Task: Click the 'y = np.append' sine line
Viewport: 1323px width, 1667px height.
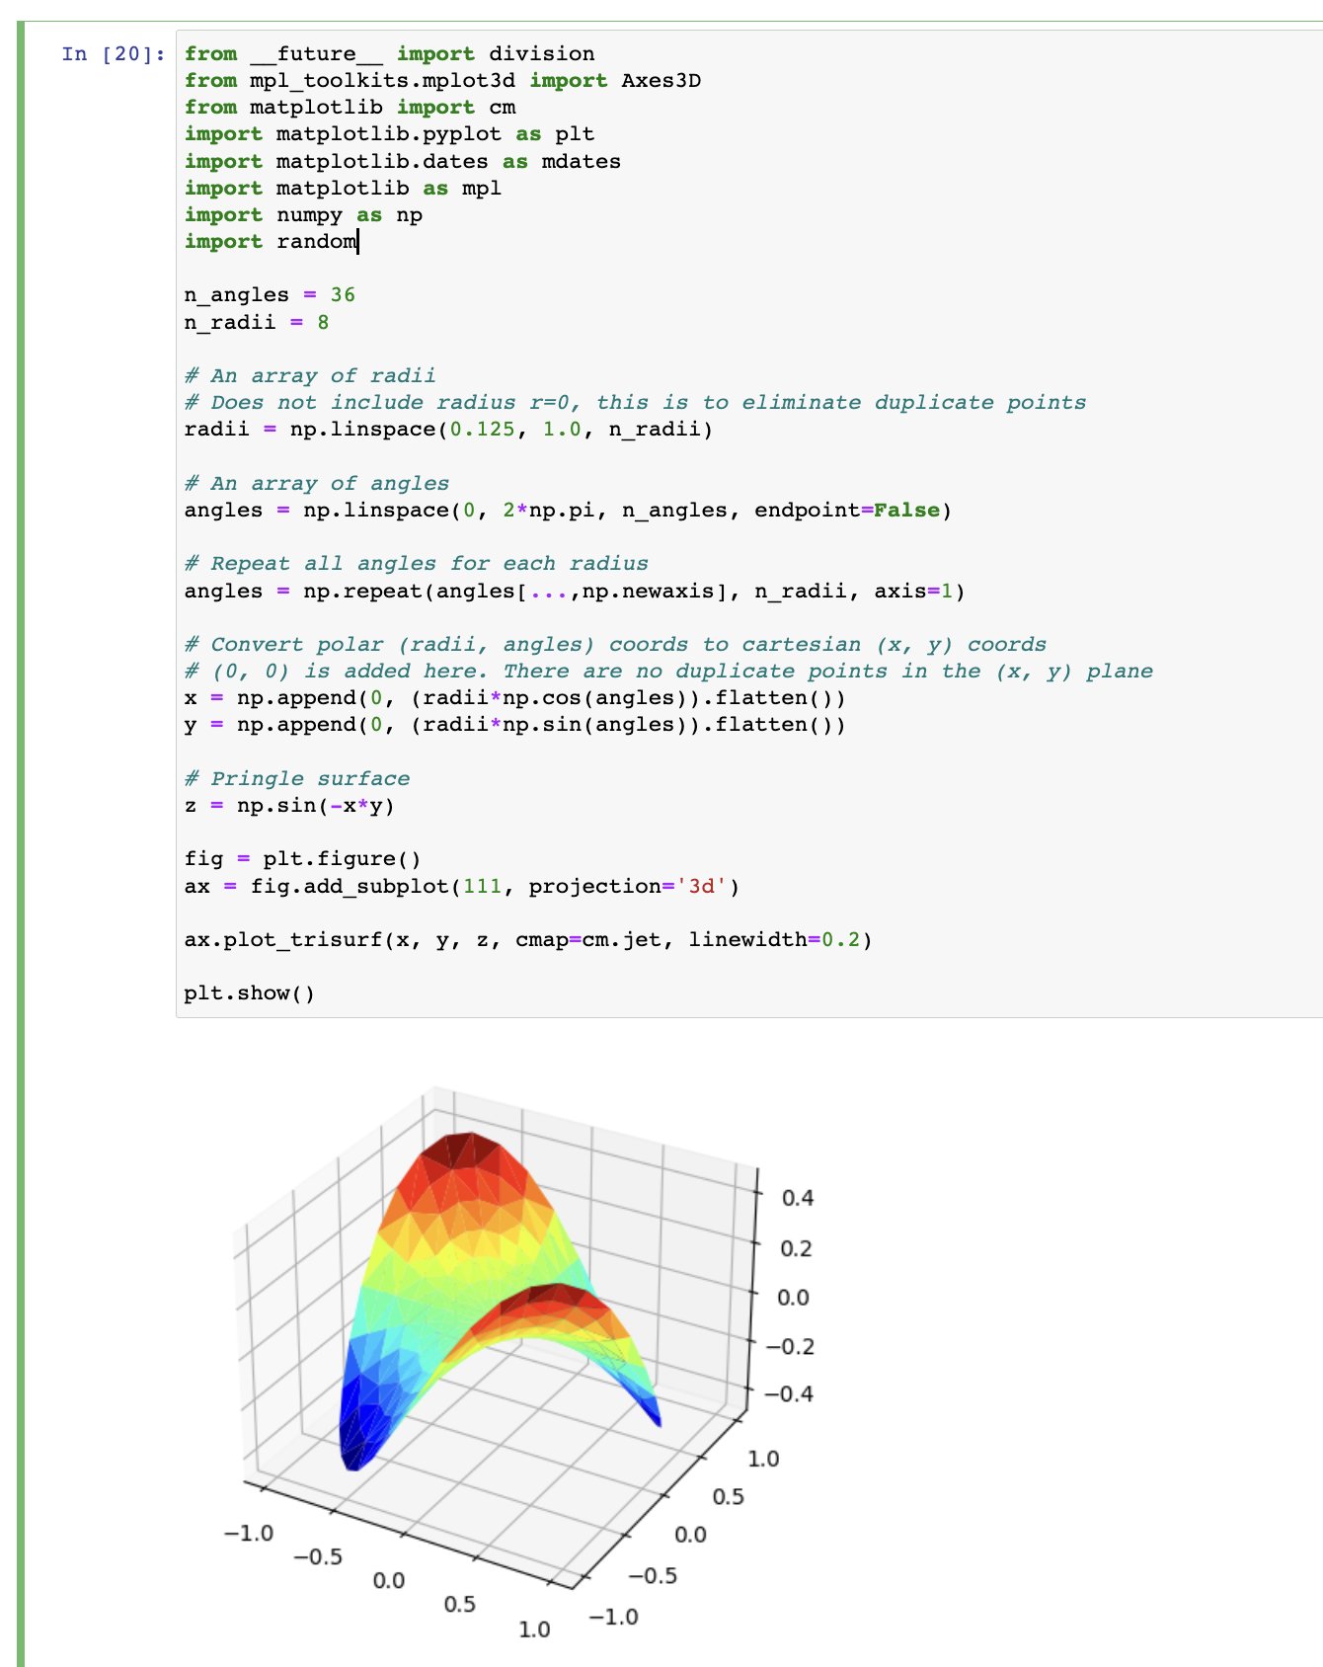Action: [x=514, y=725]
